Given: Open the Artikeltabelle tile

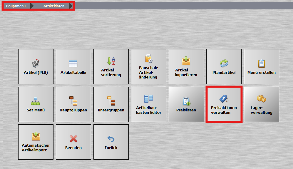Looking at the screenshot, I should point(73,67).
